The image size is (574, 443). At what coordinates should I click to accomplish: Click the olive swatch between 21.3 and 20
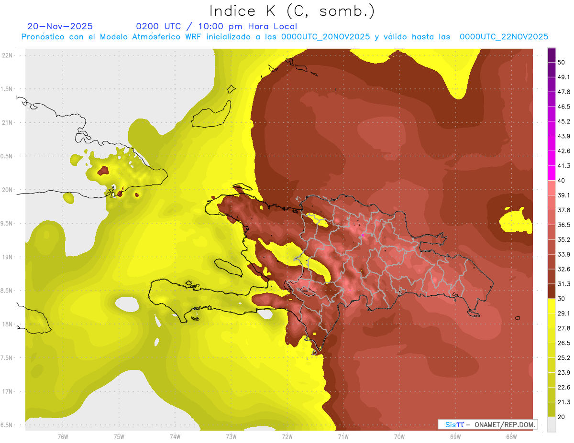[552, 409]
